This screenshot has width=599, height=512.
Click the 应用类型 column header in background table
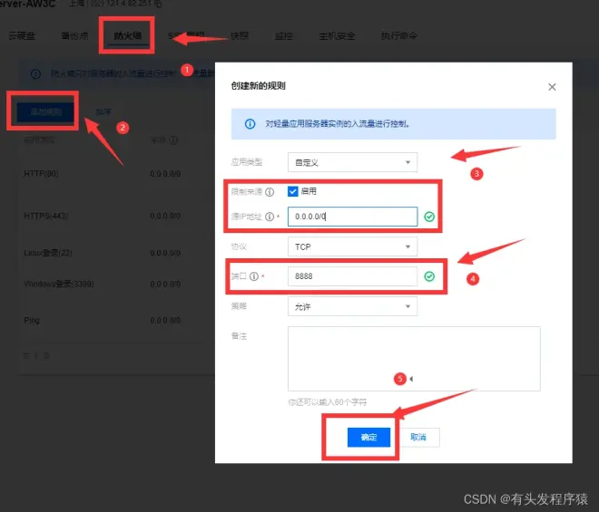pos(39,140)
